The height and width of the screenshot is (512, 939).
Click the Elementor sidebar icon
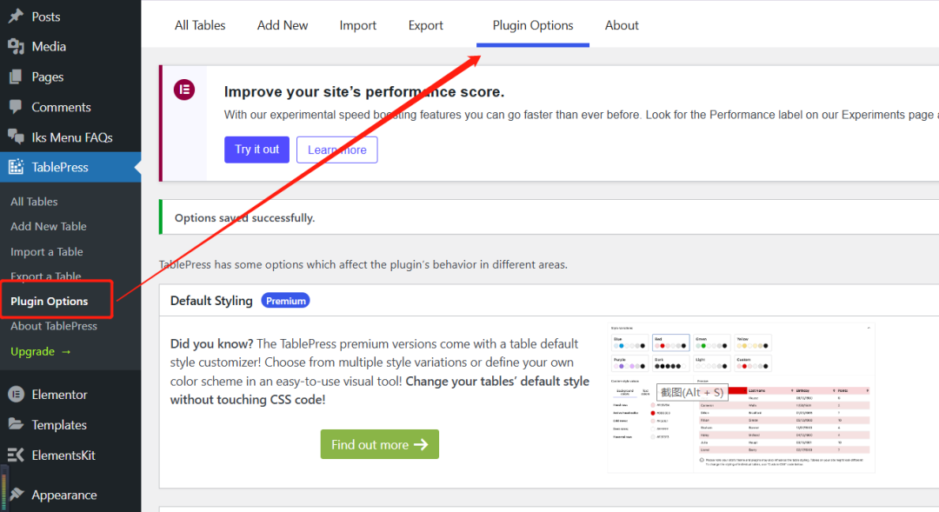coord(17,394)
